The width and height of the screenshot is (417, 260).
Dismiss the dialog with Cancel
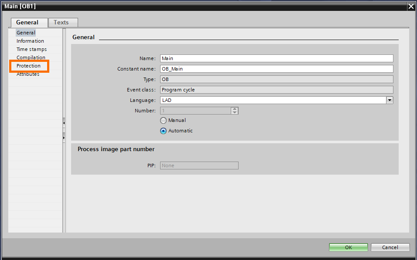pos(390,247)
